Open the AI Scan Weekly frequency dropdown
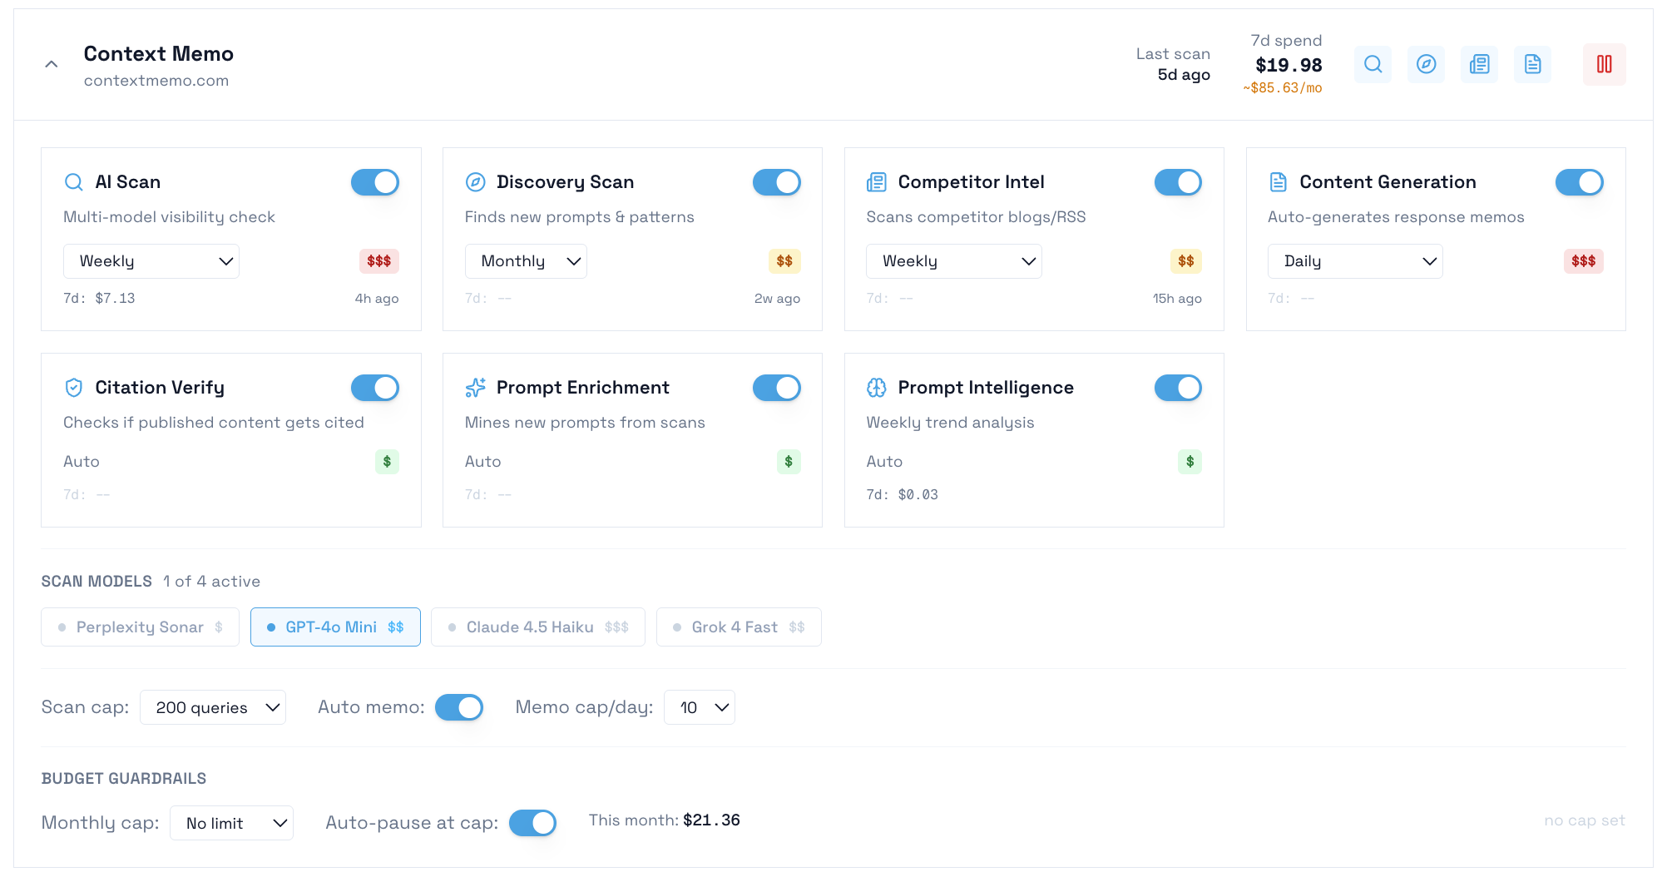Image resolution: width=1667 pixels, height=877 pixels. click(151, 260)
